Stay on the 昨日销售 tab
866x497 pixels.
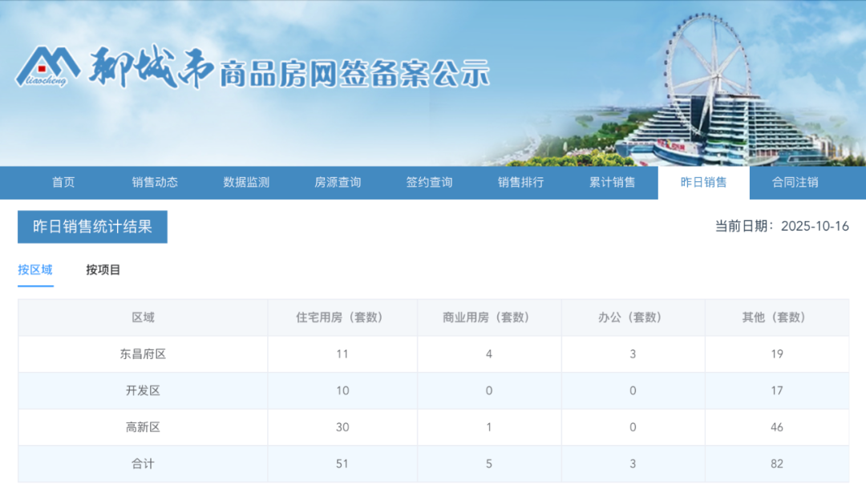point(702,182)
